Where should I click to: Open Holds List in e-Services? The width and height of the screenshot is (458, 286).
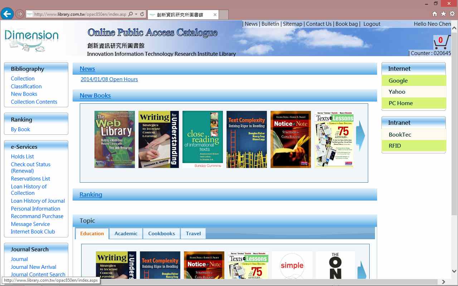[x=22, y=157]
